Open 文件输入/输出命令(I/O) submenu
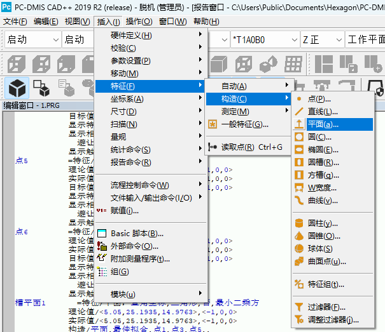This screenshot has height=332, width=385. point(150,197)
